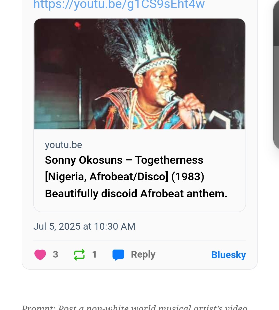Open the Bluesky link
Screen dimensions: 279x310
point(228,255)
